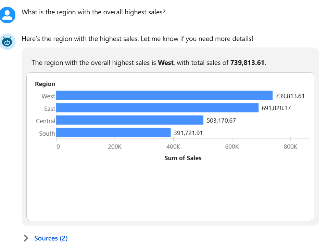327x248 pixels.
Task: Click the South sales bar
Action: (113, 133)
